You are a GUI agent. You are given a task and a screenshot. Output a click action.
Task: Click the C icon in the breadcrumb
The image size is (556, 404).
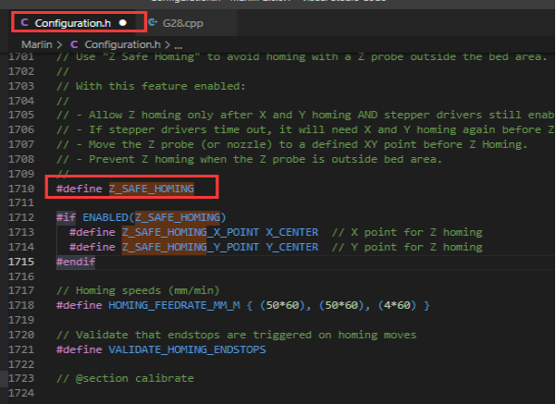(x=74, y=44)
